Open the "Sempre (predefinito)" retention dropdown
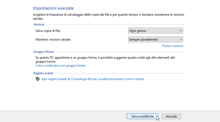The width and height of the screenshot is (220, 122). 155,40
